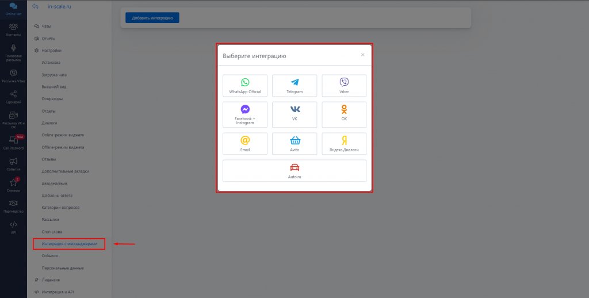
Task: Pick the Viber integration option
Action: (x=344, y=86)
